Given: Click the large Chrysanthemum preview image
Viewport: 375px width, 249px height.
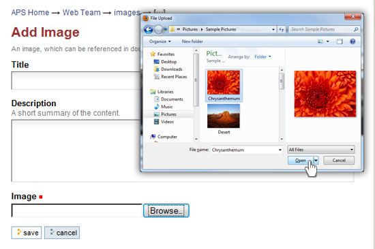Looking at the screenshot, I should [325, 94].
